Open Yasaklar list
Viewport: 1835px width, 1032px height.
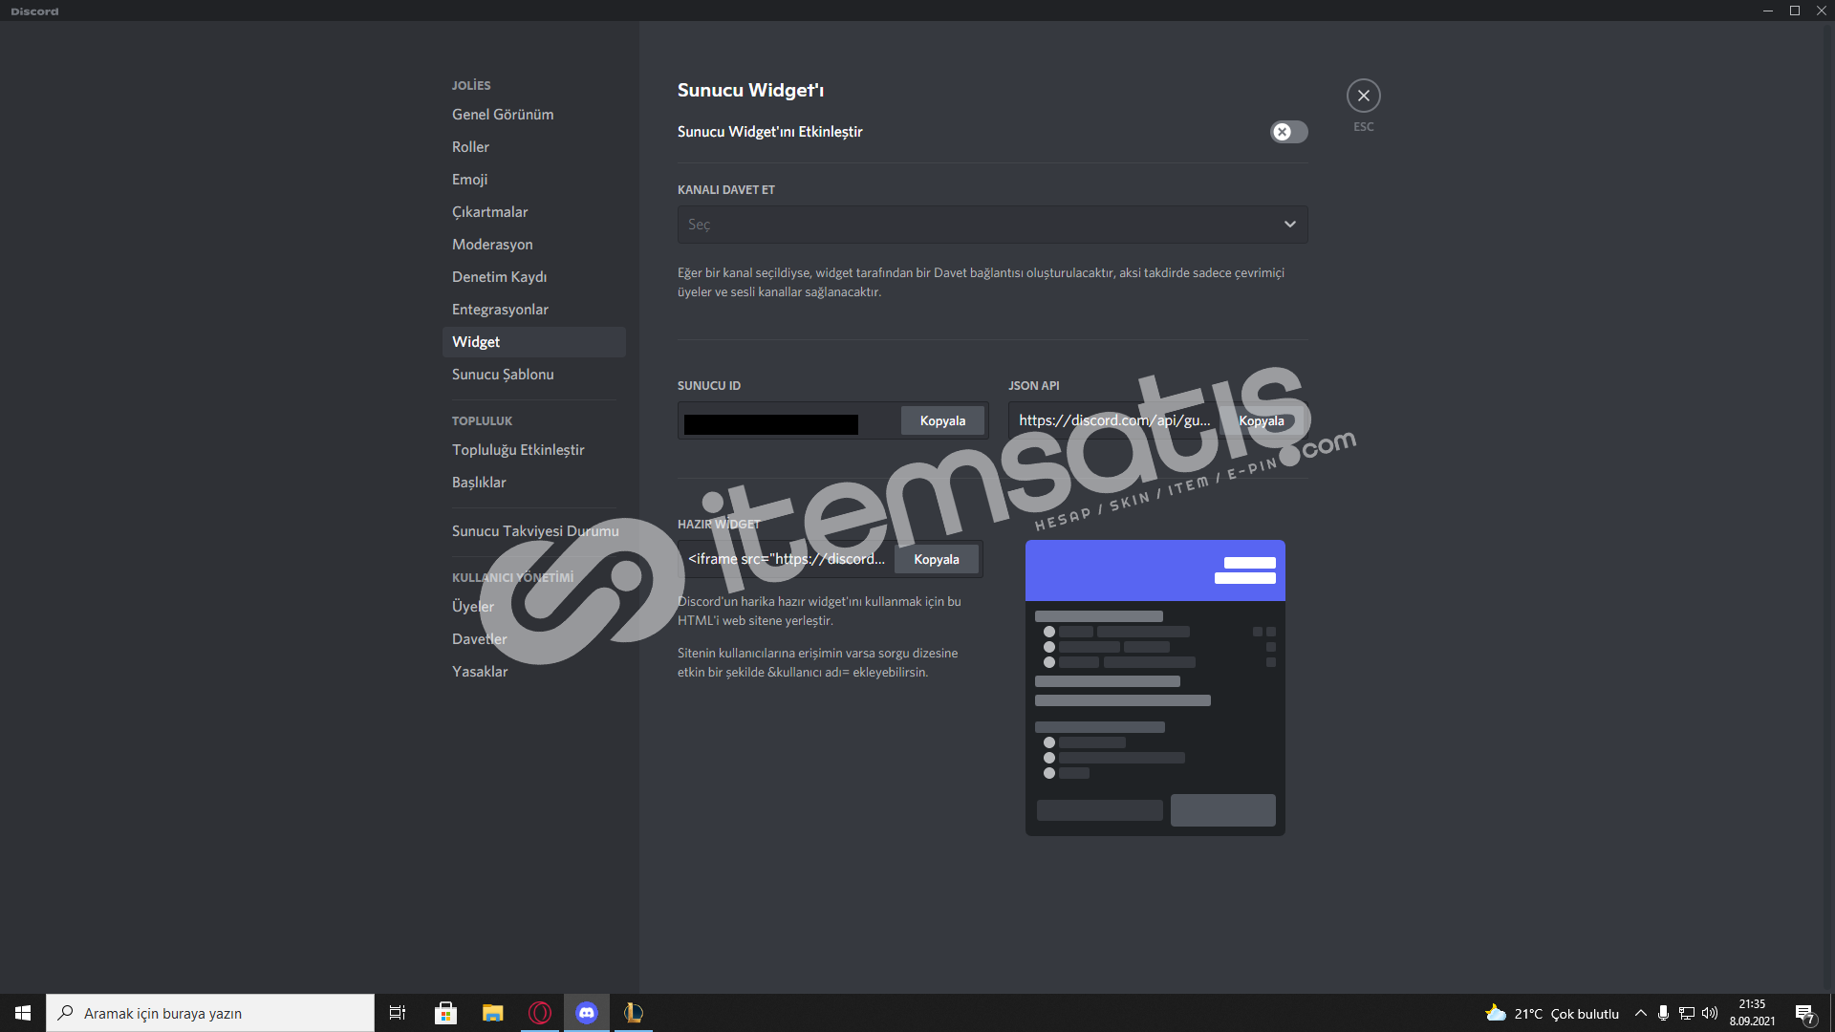[533, 672]
